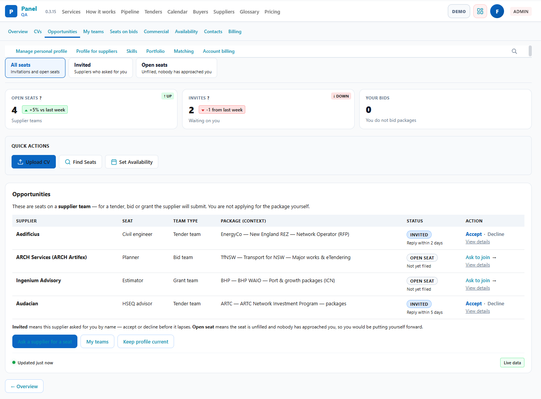
Task: Click the vertical scrollbar thumb
Action: (530, 51)
